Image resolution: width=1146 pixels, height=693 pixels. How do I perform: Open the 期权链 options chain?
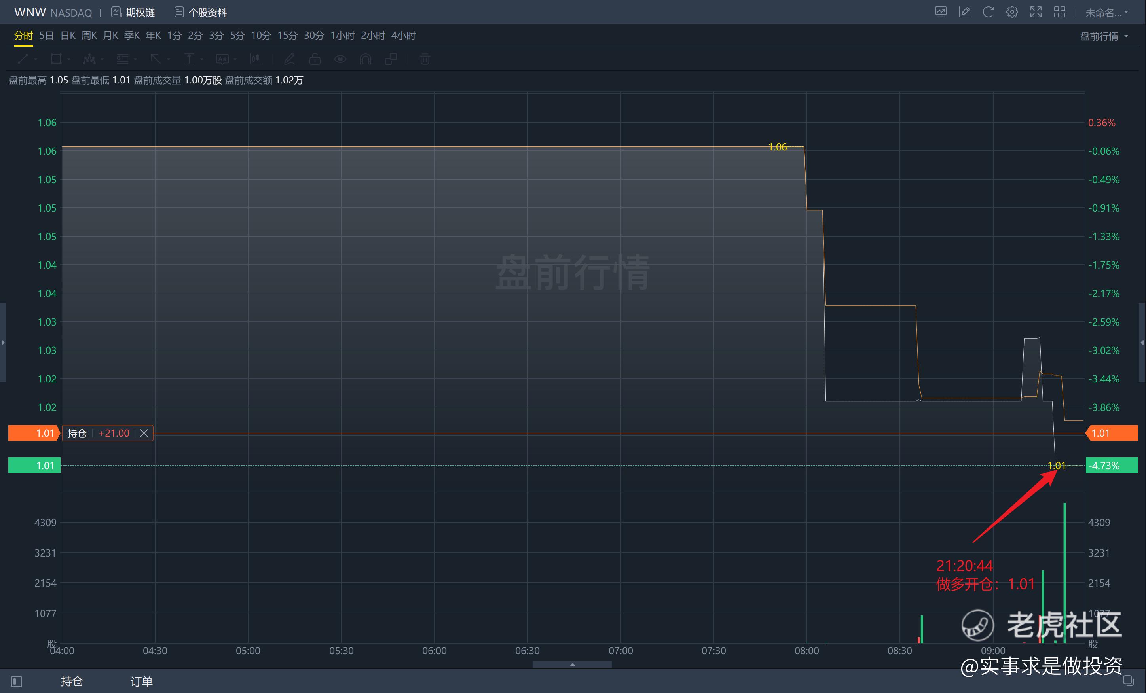point(133,13)
